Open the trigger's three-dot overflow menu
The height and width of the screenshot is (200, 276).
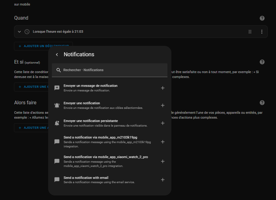pyautogui.click(x=262, y=31)
